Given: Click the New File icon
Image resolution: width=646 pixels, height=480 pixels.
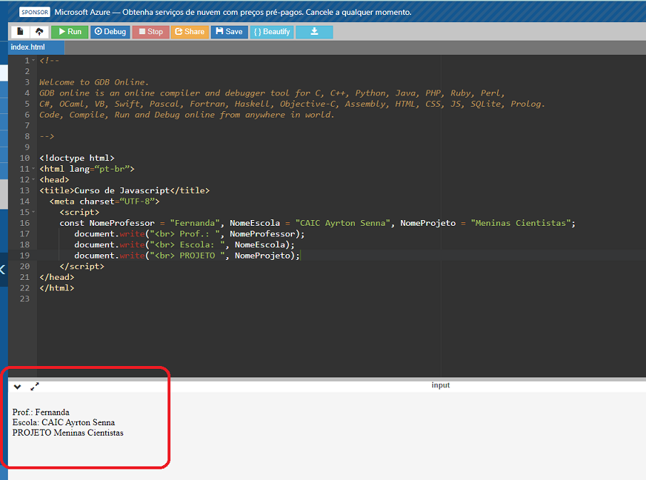Looking at the screenshot, I should [21, 31].
